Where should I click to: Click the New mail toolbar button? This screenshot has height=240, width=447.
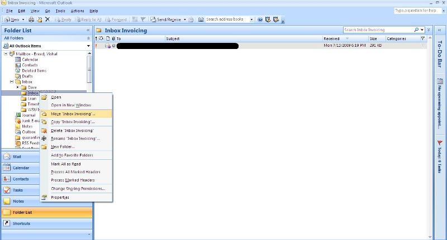12,19
